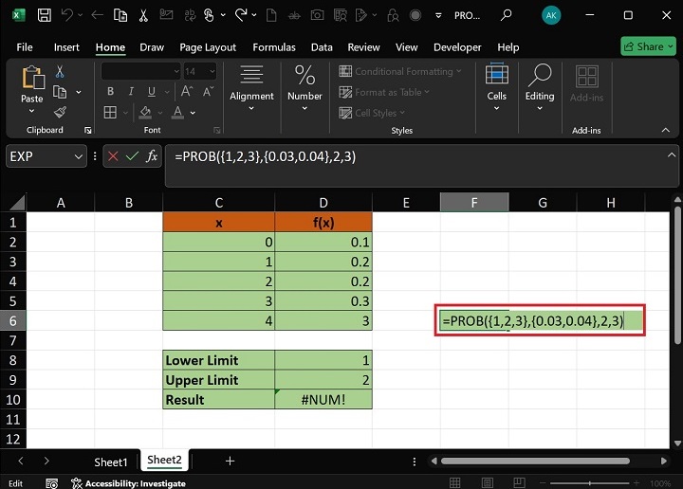Image resolution: width=683 pixels, height=489 pixels.
Task: Expand the Name Box dropdown showing EXP
Action: pos(79,156)
